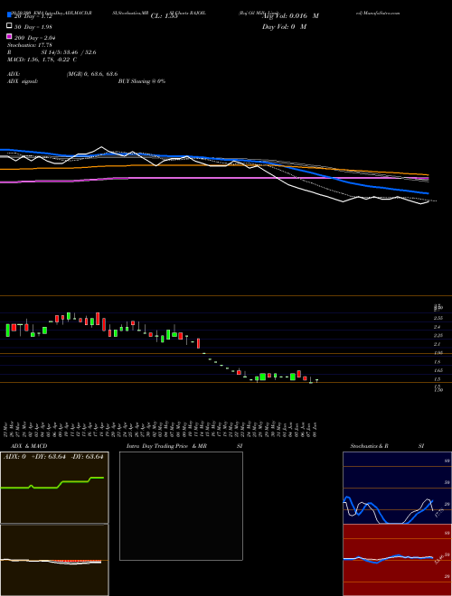
Task: Click the "Intra Day Trading Price & MR" title
Action: click(x=166, y=446)
